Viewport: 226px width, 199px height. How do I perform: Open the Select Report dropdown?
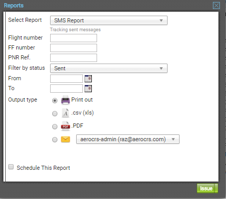[x=109, y=20]
